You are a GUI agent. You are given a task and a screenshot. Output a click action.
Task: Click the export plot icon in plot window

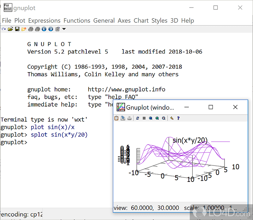(x=123, y=118)
